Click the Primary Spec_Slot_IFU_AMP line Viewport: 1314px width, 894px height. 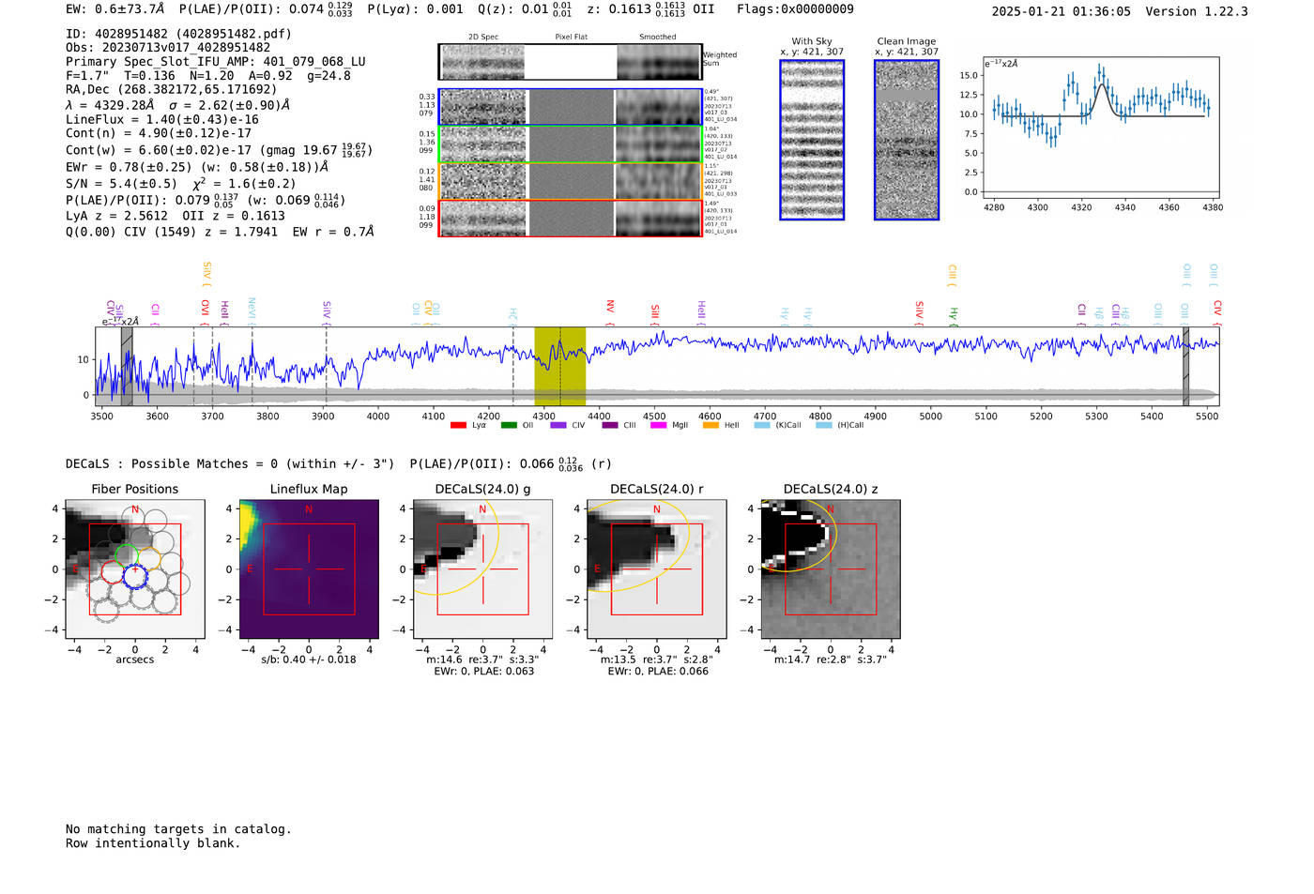[216, 62]
